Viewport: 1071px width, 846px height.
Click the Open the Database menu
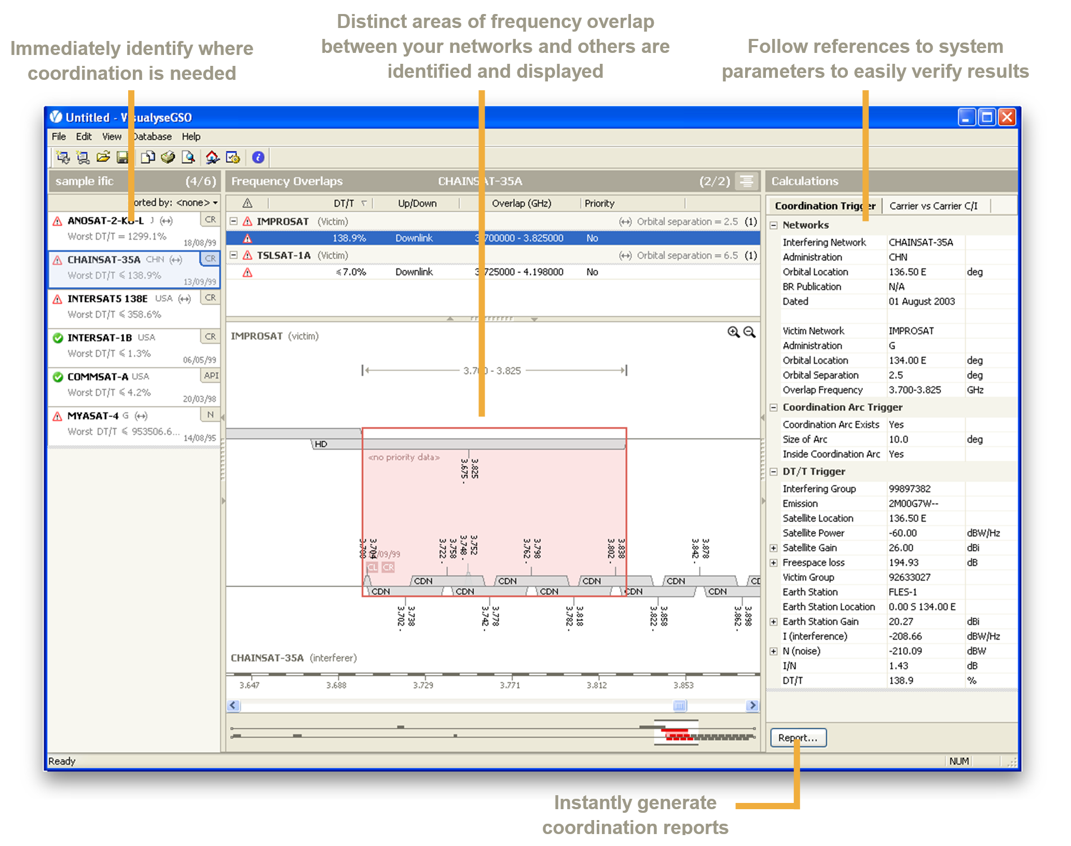point(152,136)
